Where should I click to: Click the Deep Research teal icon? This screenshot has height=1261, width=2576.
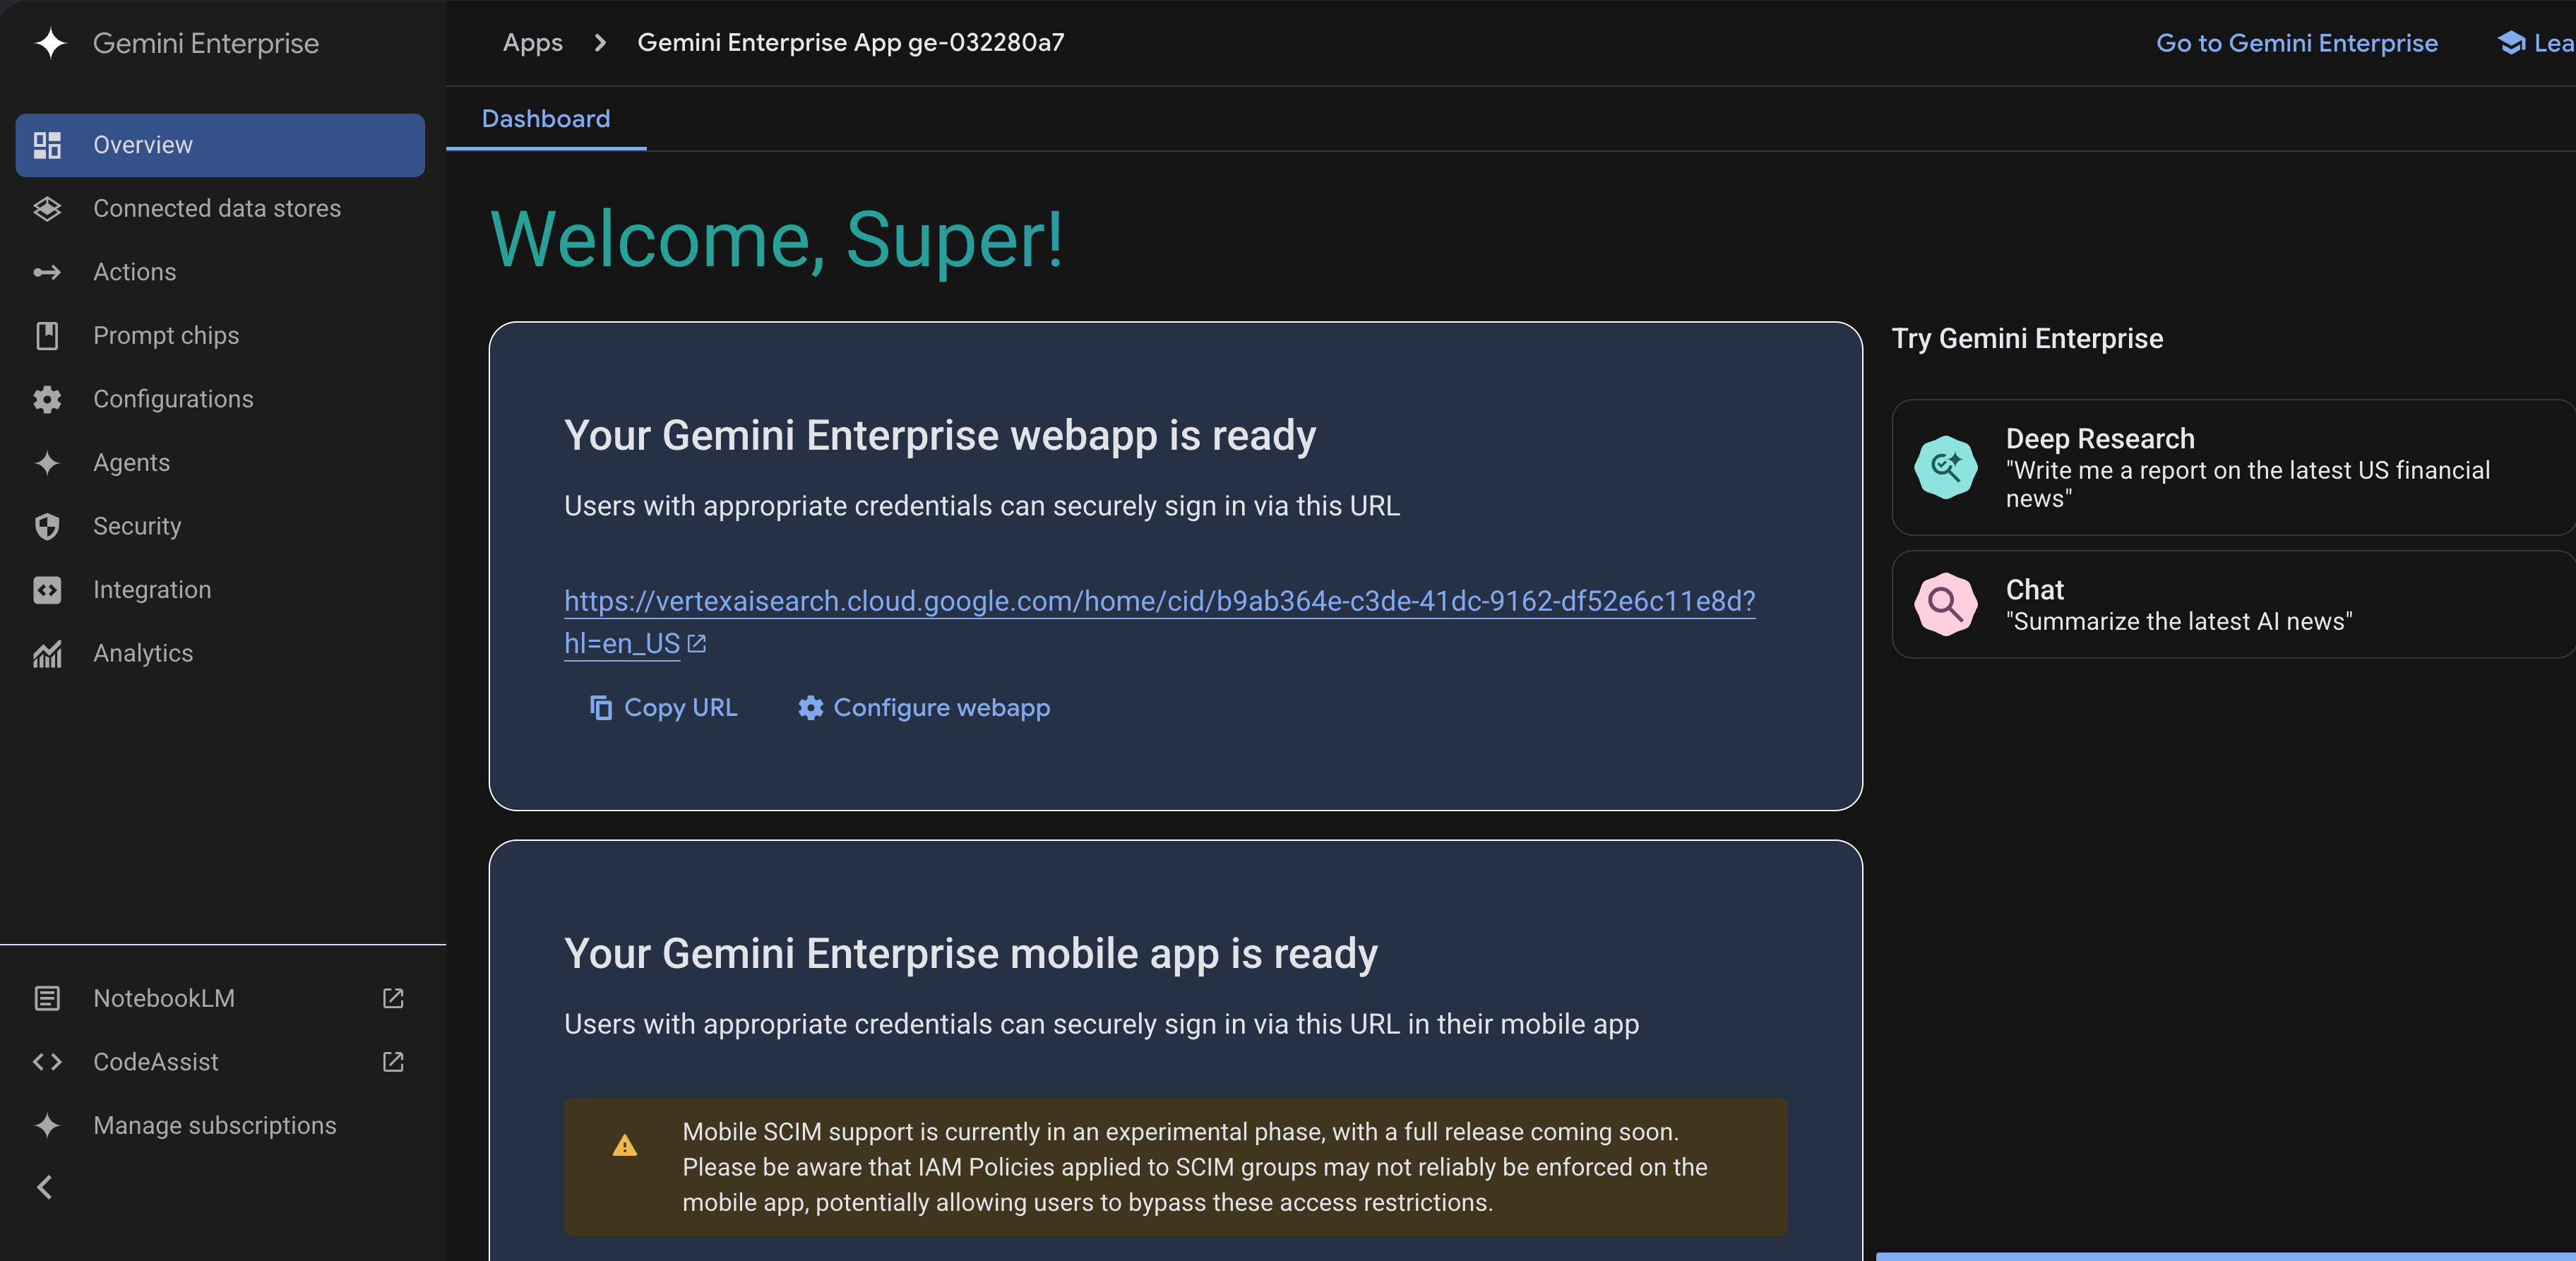click(x=1945, y=467)
